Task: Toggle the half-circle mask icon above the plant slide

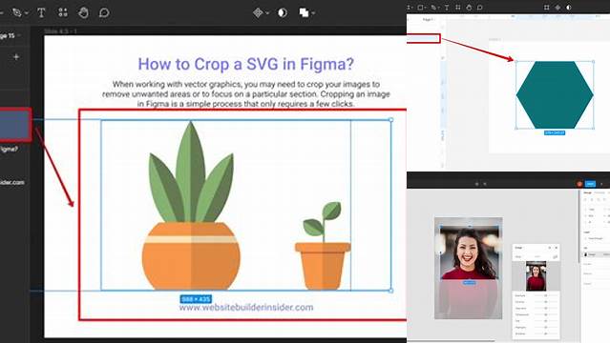Action: tap(283, 12)
